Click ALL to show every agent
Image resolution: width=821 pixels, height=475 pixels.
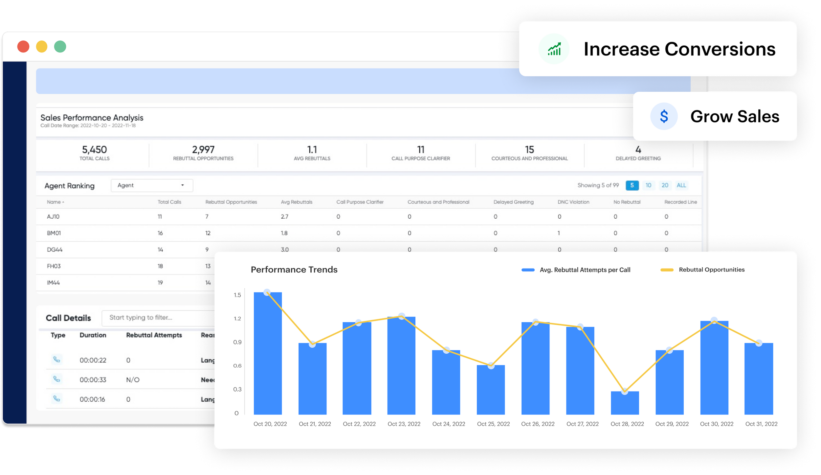(x=681, y=185)
